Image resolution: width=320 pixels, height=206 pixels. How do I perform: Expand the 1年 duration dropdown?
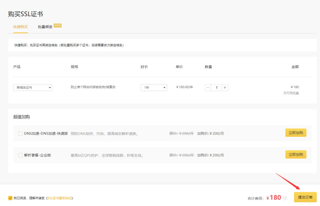pos(154,87)
